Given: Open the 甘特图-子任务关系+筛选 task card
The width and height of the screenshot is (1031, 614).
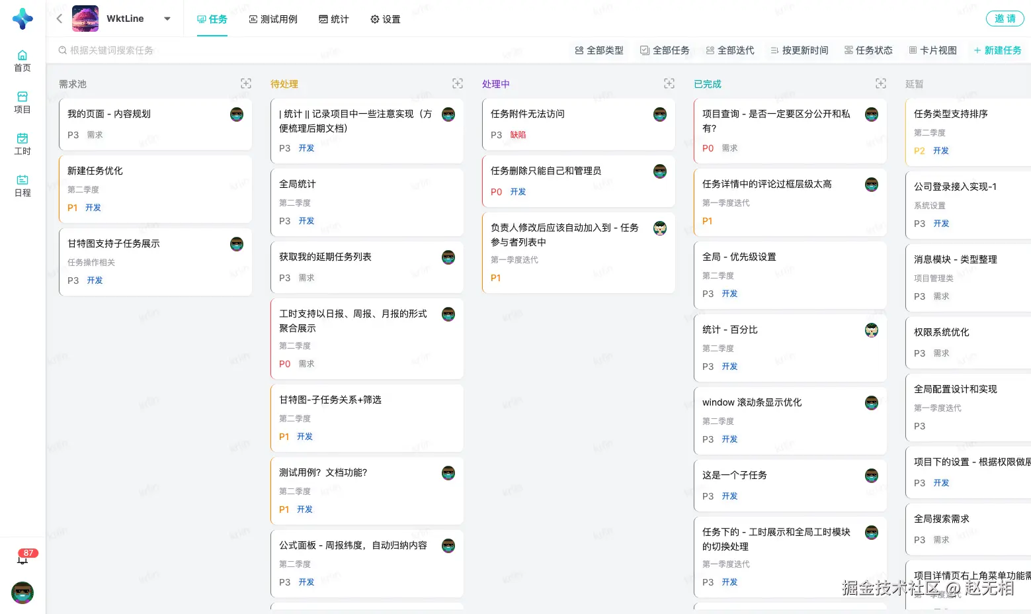Looking at the screenshot, I should pos(367,418).
